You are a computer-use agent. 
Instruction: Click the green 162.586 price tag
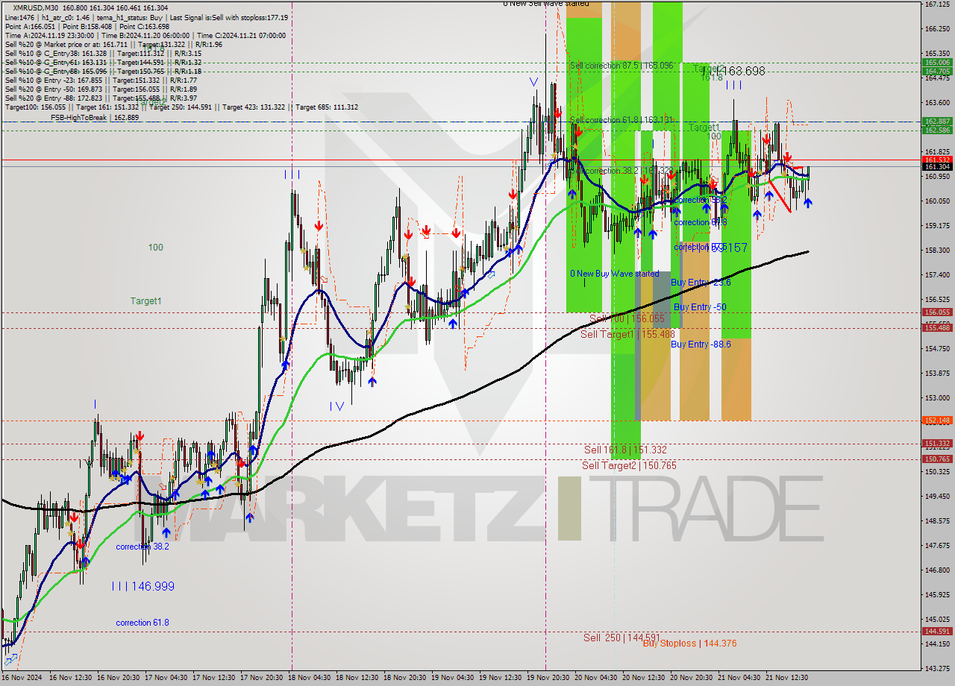(937, 130)
